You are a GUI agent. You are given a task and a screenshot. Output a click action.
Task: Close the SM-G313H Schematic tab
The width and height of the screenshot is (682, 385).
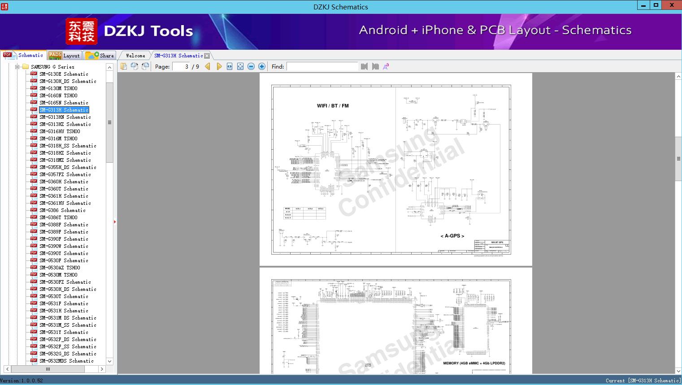207,56
